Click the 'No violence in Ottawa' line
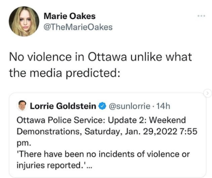212x178 pixels. (x=100, y=57)
